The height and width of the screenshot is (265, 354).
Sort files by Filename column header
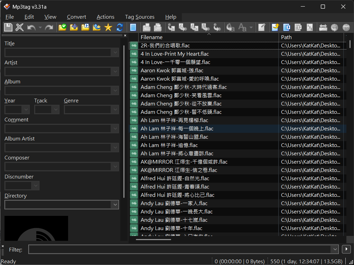207,37
